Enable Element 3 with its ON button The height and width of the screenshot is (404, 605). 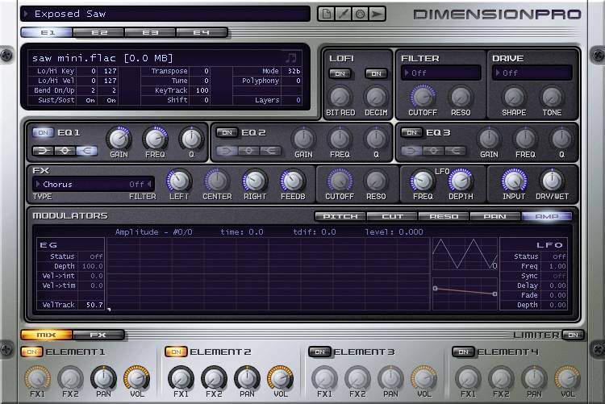tap(319, 352)
